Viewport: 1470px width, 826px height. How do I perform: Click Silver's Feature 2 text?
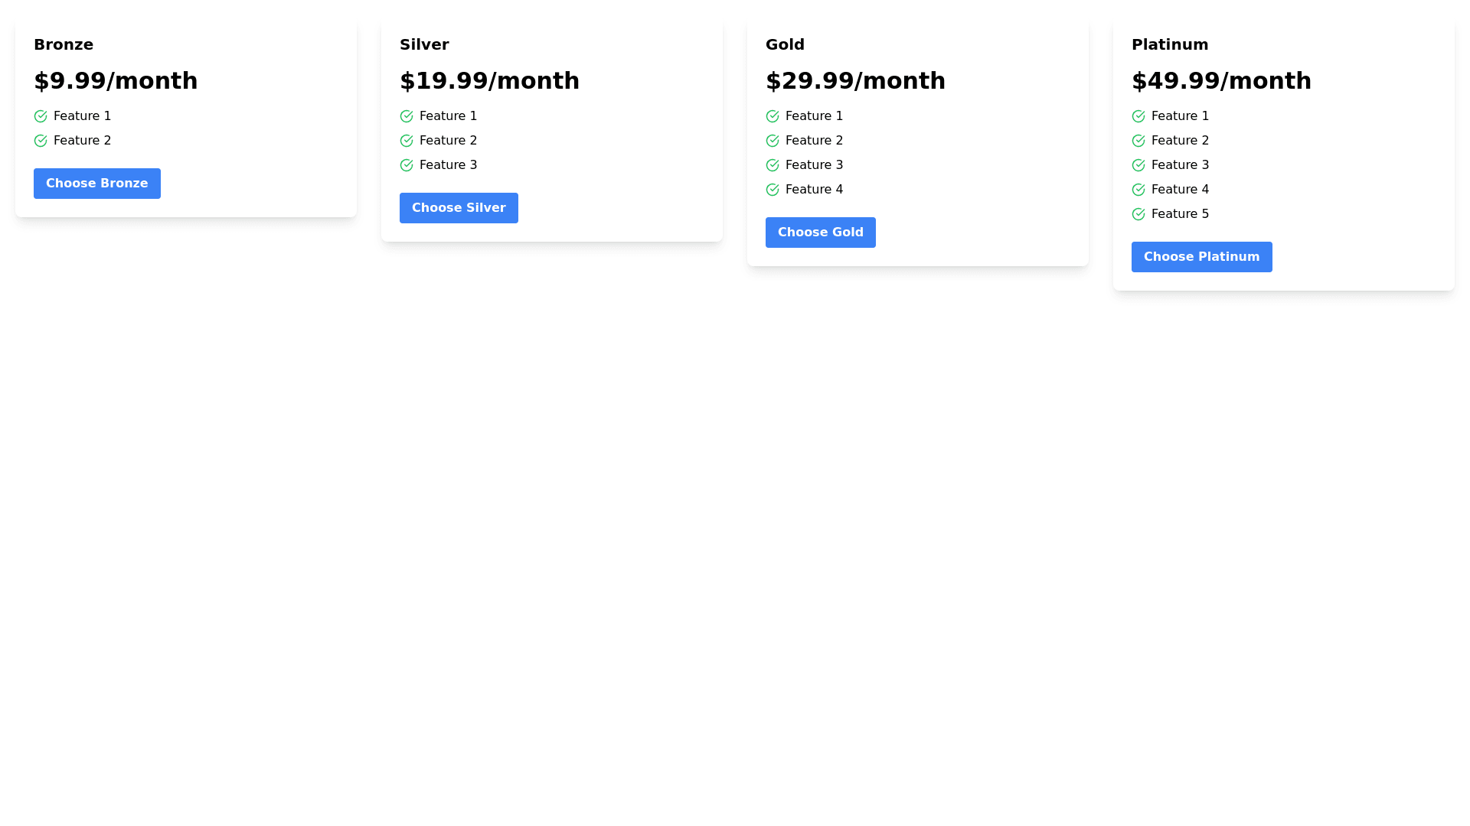tap(448, 141)
